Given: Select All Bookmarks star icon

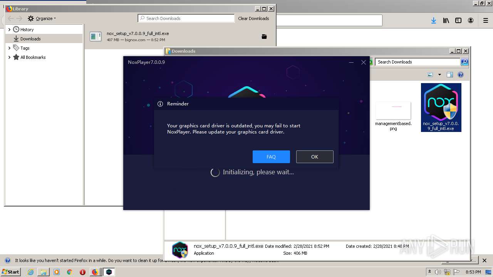Looking at the screenshot, I should tap(16, 57).
